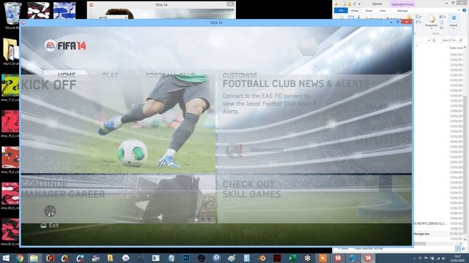469x263 pixels.
Task: Expand the Properties dropdown arrow
Action: coord(432,28)
